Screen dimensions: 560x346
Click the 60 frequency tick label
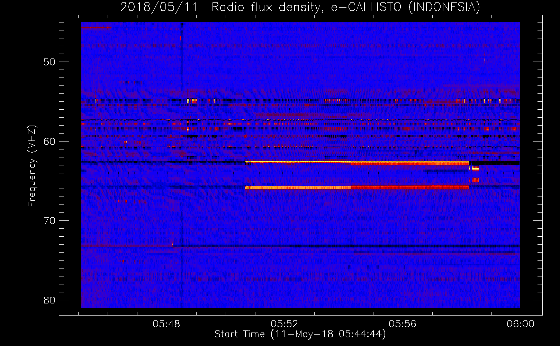[49, 141]
